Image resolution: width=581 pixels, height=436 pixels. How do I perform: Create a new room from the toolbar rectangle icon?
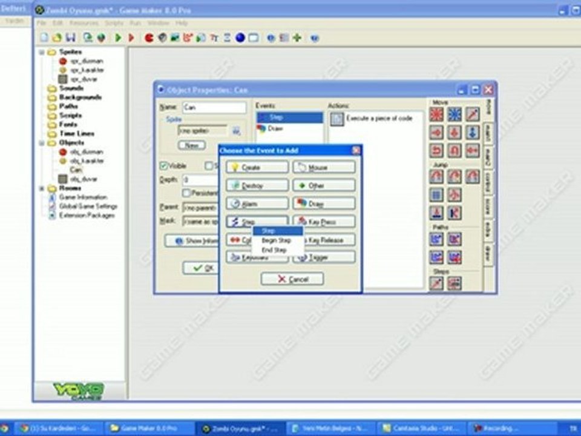point(253,38)
